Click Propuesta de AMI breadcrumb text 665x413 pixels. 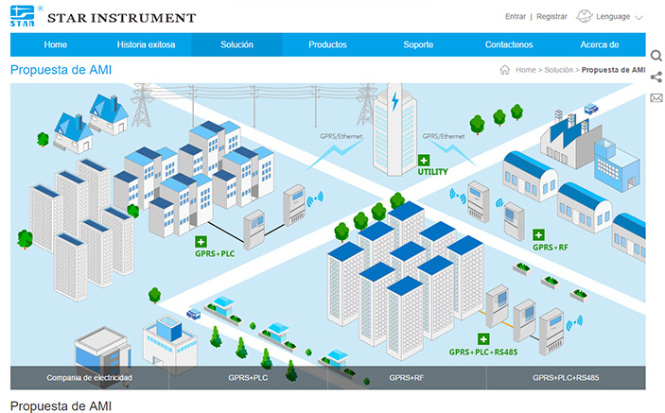click(x=613, y=70)
